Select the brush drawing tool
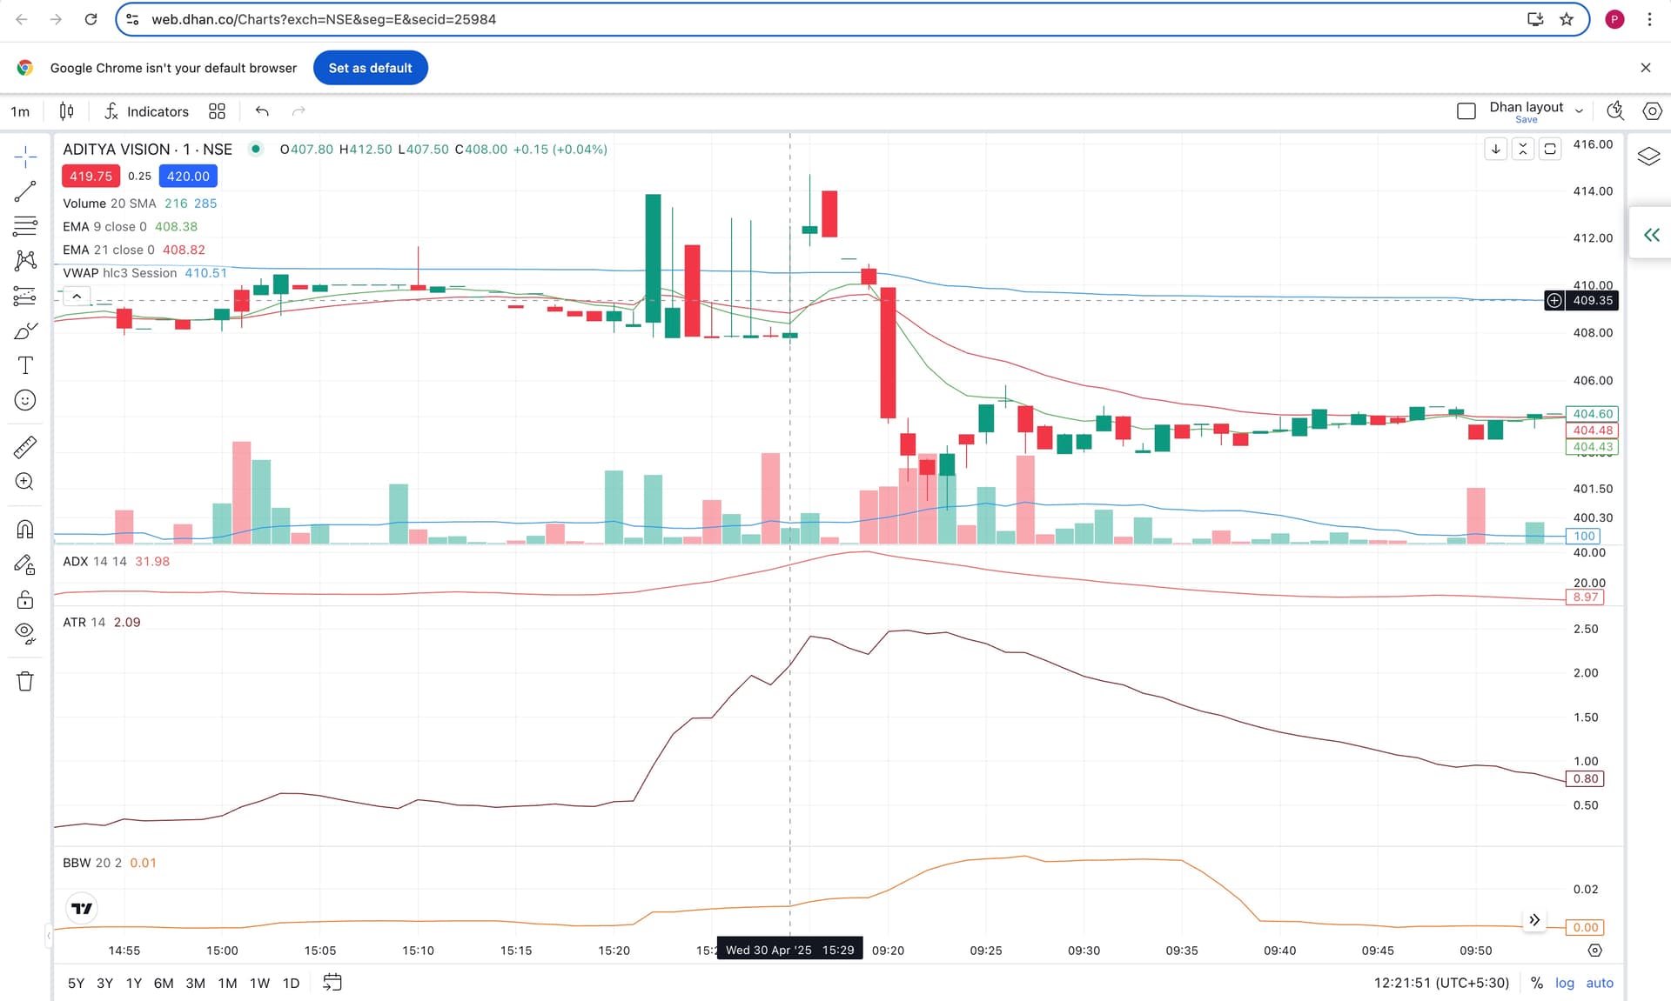This screenshot has width=1671, height=1001. click(25, 330)
